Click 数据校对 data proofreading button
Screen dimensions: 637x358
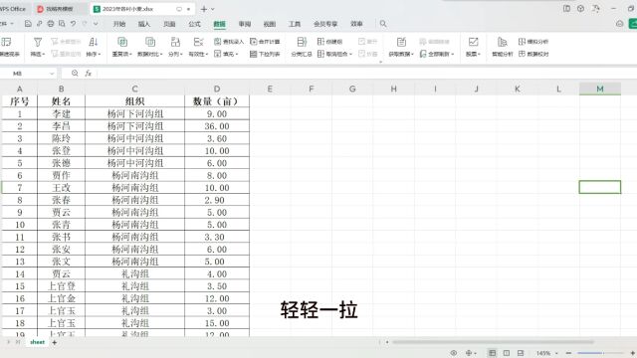pos(533,54)
